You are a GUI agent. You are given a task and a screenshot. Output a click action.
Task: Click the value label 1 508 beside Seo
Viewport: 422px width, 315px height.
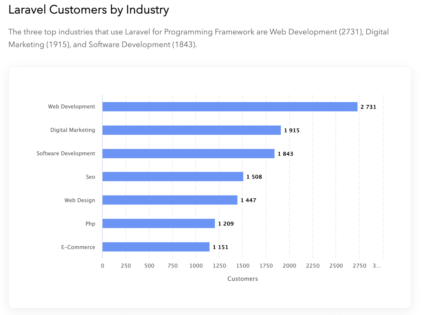pos(254,177)
